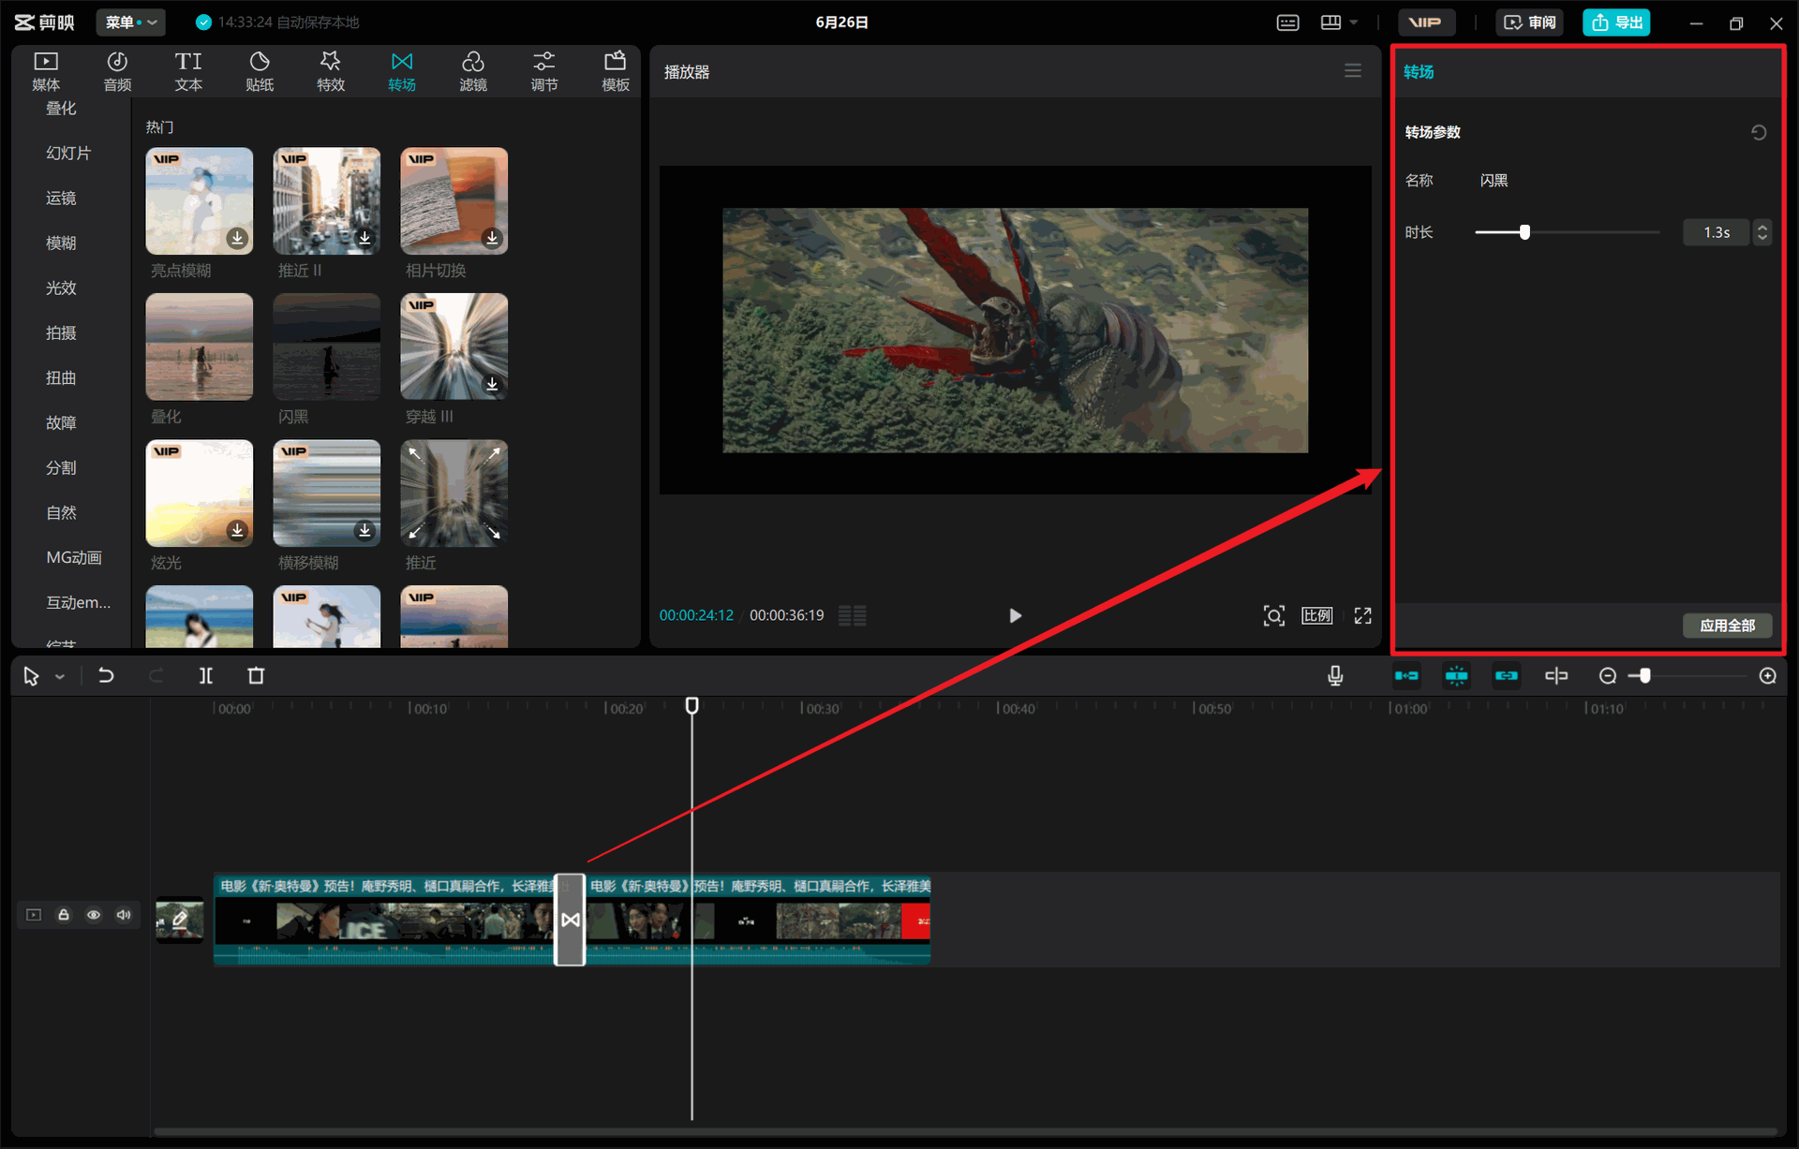Open the 文本 text tab
This screenshot has width=1799, height=1149.
click(x=188, y=71)
